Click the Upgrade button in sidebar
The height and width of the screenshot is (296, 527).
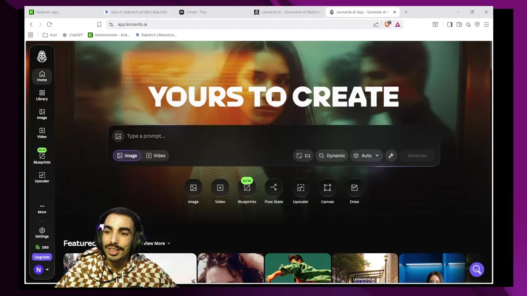(x=42, y=257)
